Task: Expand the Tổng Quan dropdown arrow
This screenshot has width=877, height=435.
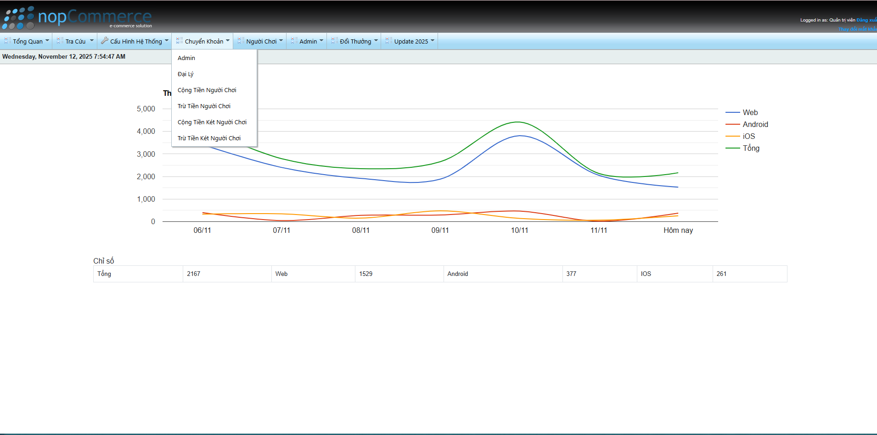Action: tap(47, 40)
